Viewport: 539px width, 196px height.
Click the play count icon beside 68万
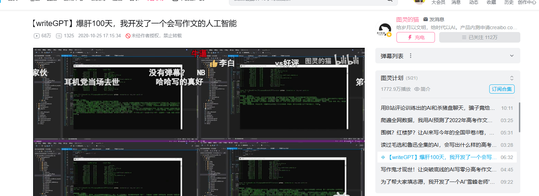[37, 36]
